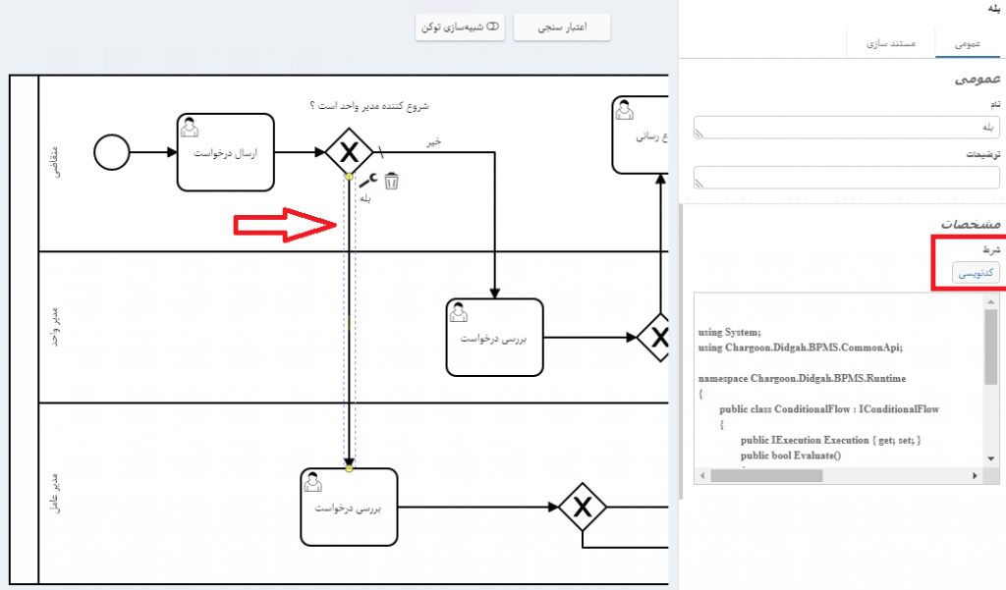Toggle شبیه‌سازی توکن token simulation
The height and width of the screenshot is (590, 1006).
[460, 27]
